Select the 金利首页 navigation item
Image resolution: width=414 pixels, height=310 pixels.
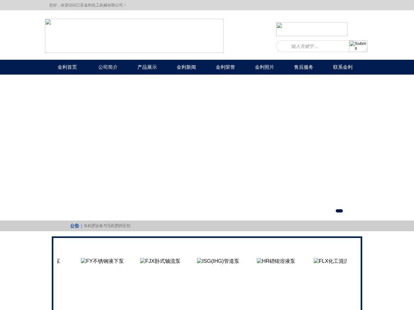(x=67, y=67)
